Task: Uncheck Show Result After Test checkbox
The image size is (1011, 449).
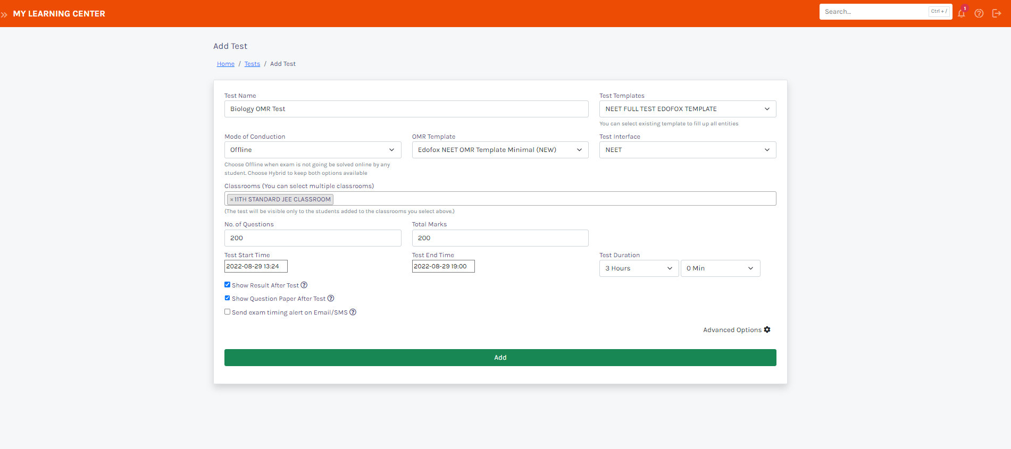Action: coord(227,285)
